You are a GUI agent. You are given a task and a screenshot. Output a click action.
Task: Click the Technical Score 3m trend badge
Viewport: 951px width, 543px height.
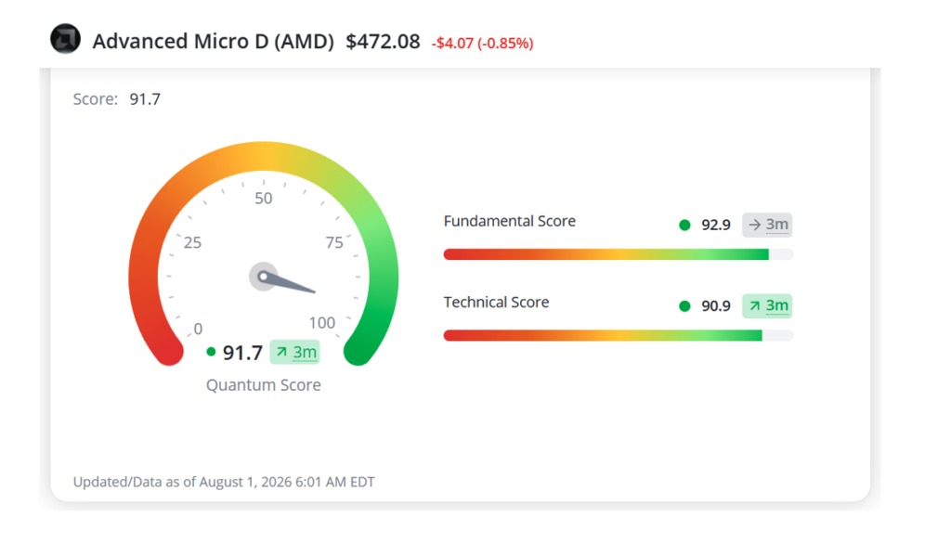767,306
